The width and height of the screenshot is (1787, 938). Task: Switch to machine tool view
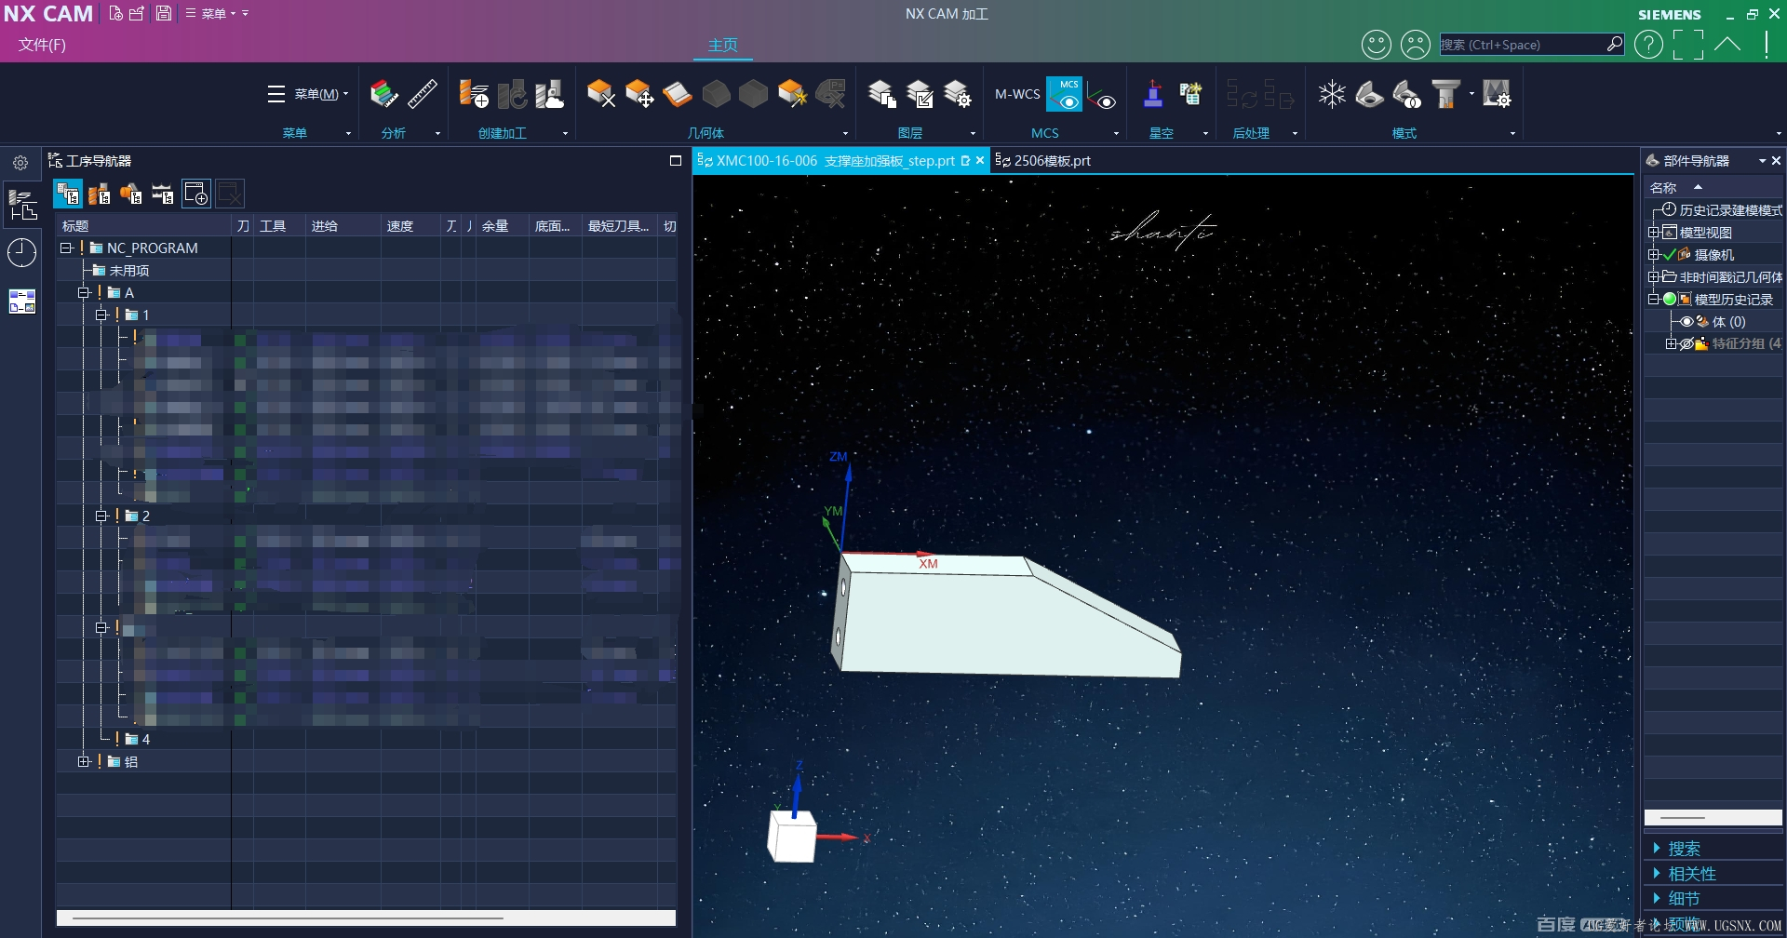(x=100, y=194)
